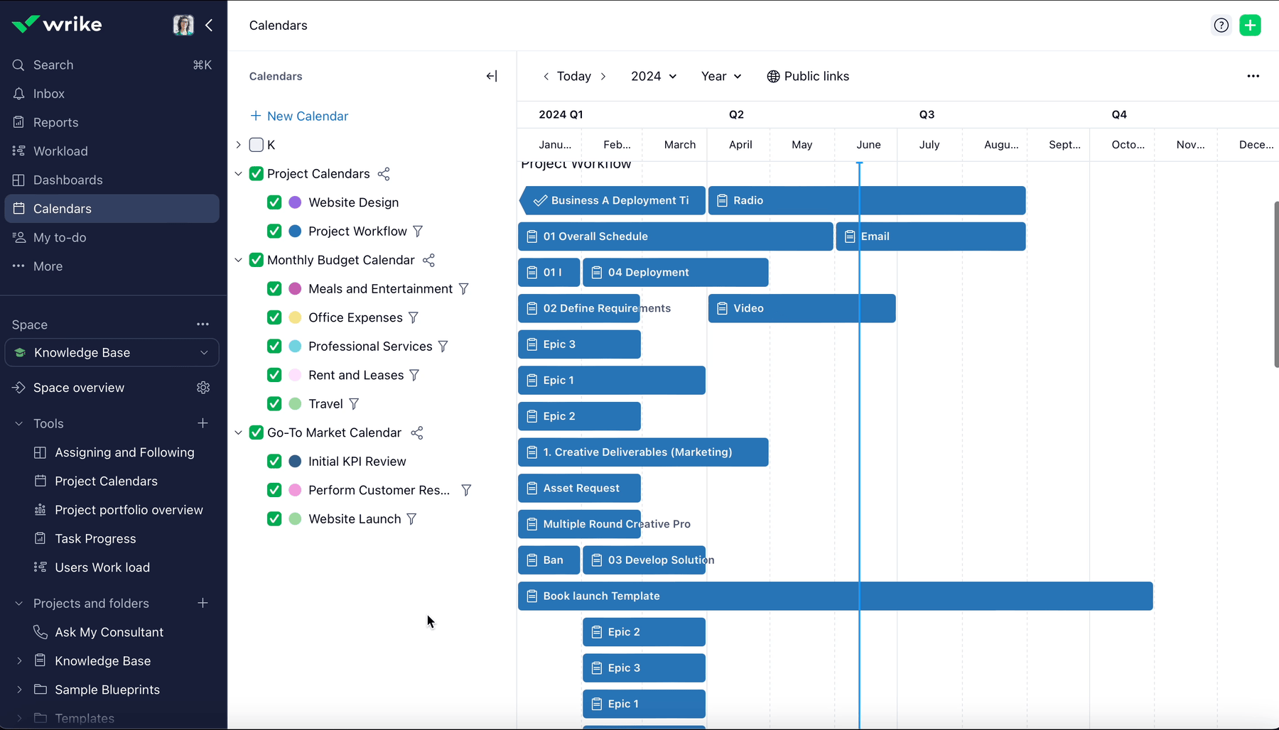Open the 2024 year dropdown
The width and height of the screenshot is (1279, 730).
(653, 76)
